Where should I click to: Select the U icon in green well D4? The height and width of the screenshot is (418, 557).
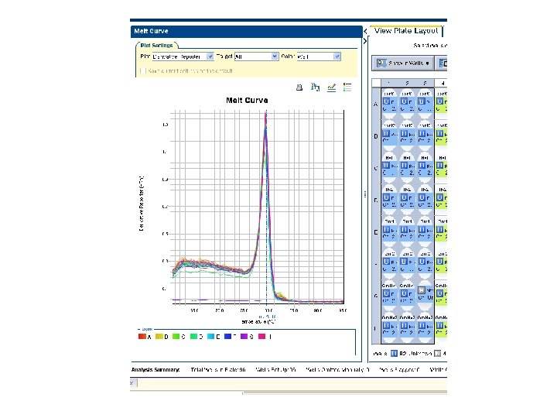tap(439, 197)
